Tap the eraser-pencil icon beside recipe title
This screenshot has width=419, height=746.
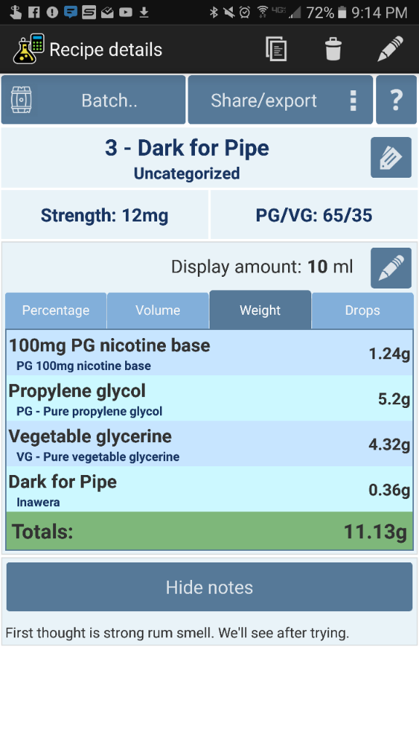click(391, 157)
